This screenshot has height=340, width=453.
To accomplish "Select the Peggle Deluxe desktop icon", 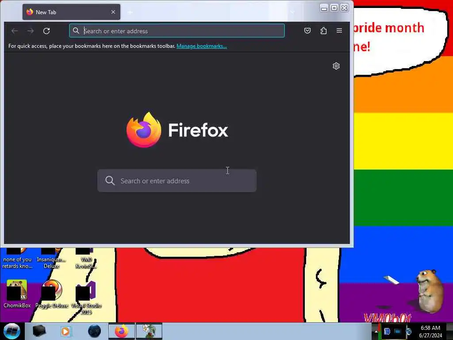I will [x=52, y=294].
